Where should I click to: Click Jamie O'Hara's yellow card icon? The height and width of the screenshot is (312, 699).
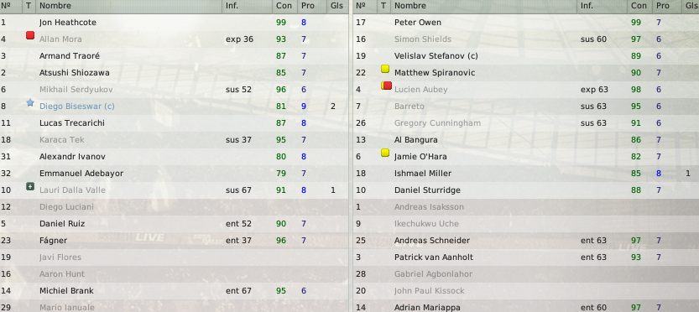pos(385,153)
